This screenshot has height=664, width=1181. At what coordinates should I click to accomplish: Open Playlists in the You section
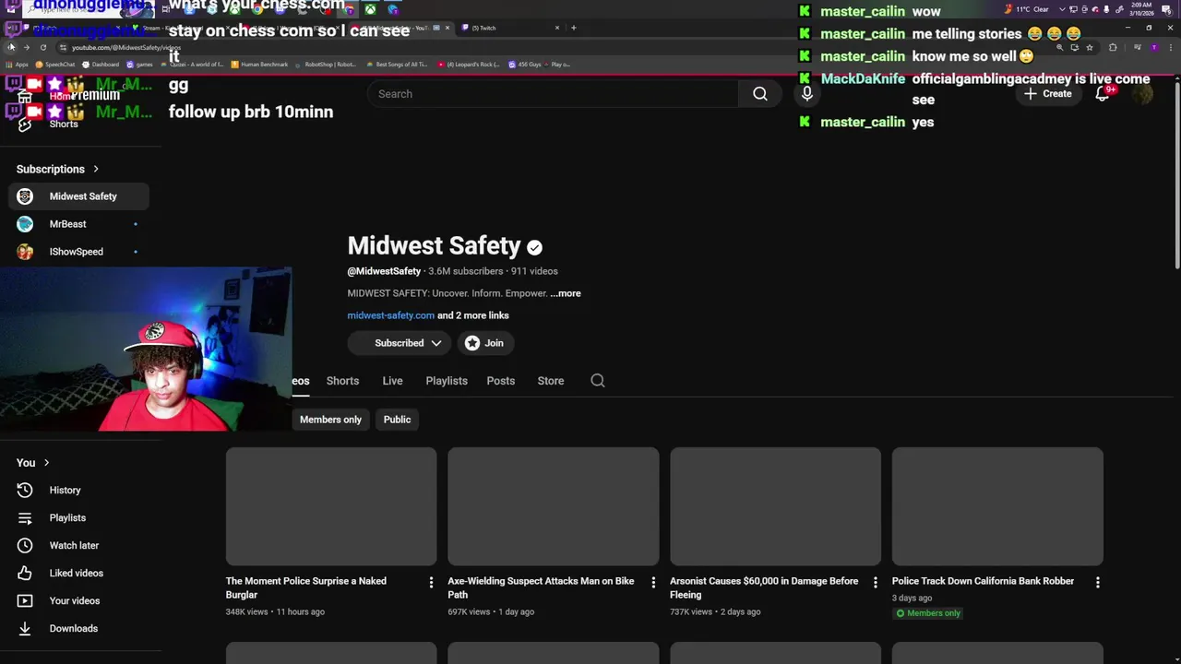[79, 517]
